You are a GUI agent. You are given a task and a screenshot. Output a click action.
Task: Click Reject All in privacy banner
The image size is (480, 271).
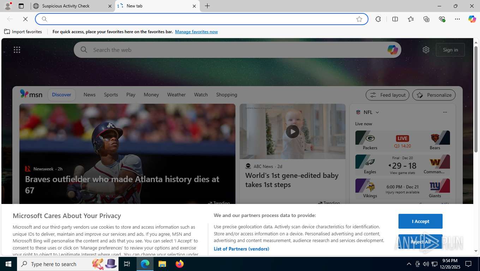pos(420,242)
